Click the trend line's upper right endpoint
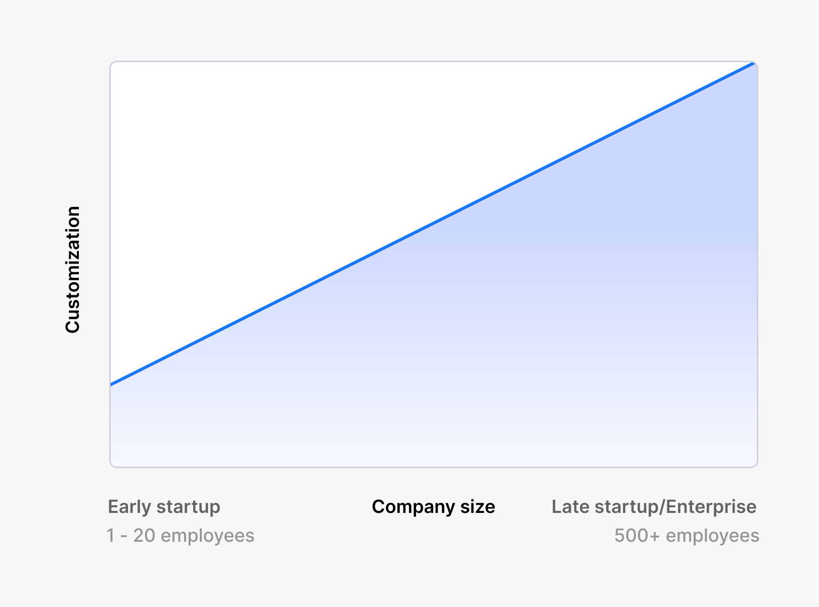Image resolution: width=819 pixels, height=607 pixels. pyautogui.click(x=753, y=64)
